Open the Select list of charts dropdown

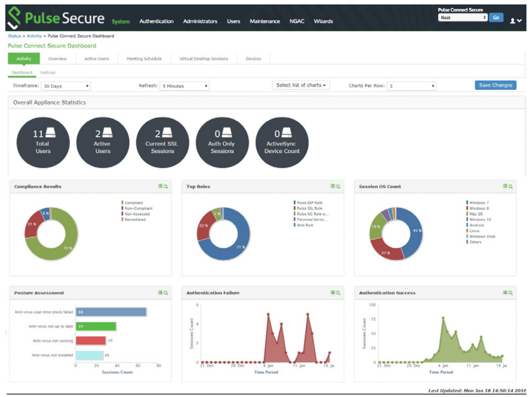click(x=301, y=85)
